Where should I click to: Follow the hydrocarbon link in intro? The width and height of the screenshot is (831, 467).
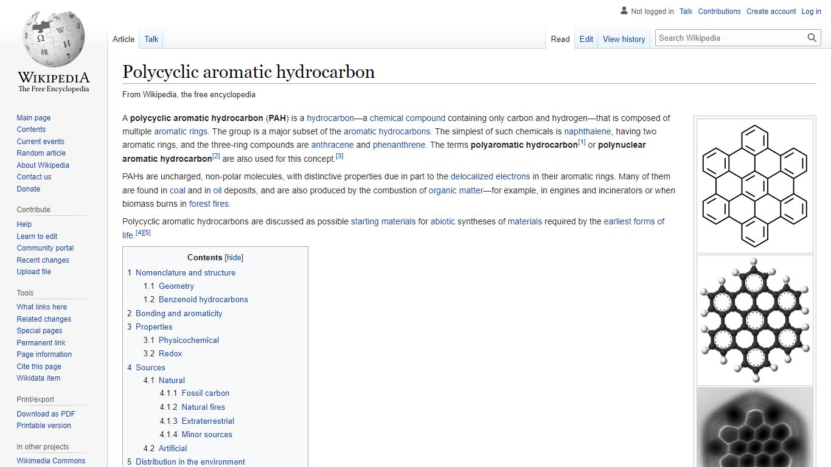330,118
